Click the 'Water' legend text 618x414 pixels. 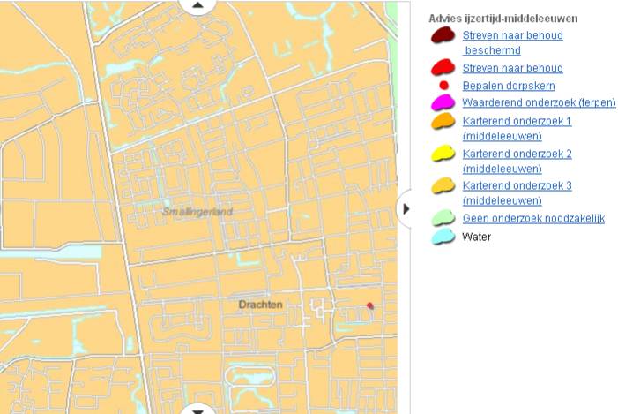[477, 237]
